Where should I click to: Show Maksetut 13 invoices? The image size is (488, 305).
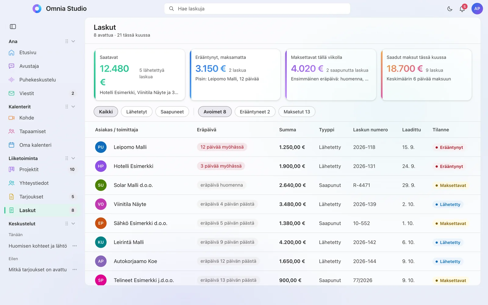coord(297,112)
